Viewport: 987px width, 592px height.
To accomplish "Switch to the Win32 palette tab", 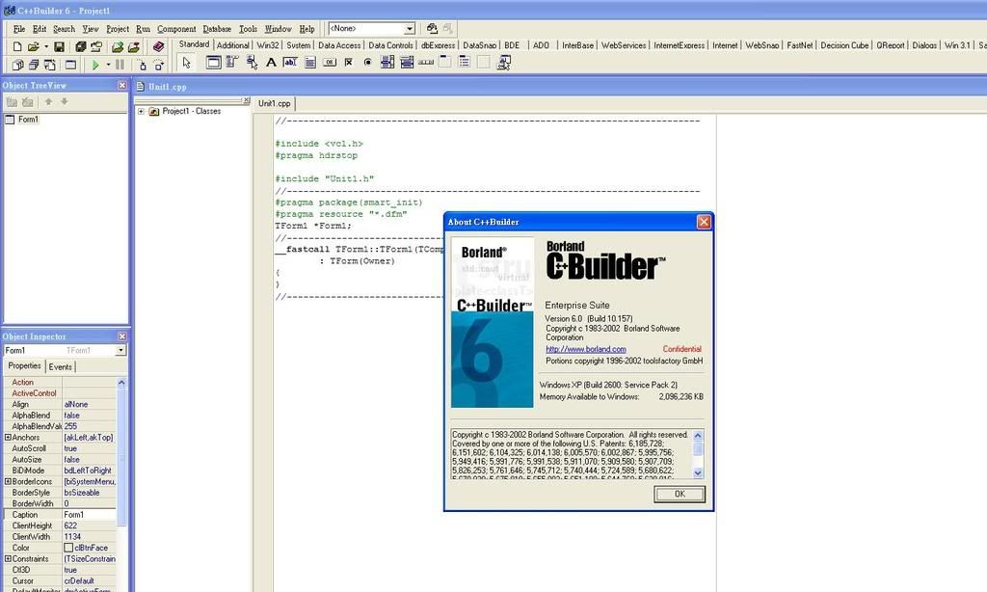I will point(268,45).
